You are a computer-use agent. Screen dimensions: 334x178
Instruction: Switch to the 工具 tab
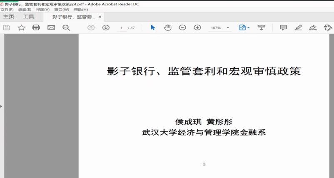pos(29,17)
